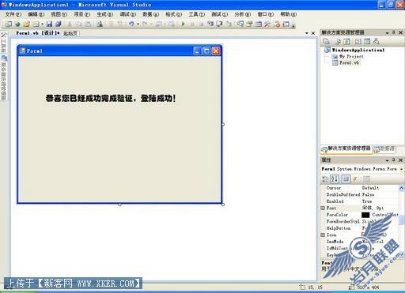Toggle auto-hide pin on Solution Explorer panel

point(394,32)
